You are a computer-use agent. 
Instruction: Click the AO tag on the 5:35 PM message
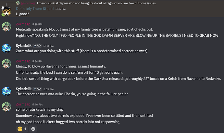coord(37,88)
